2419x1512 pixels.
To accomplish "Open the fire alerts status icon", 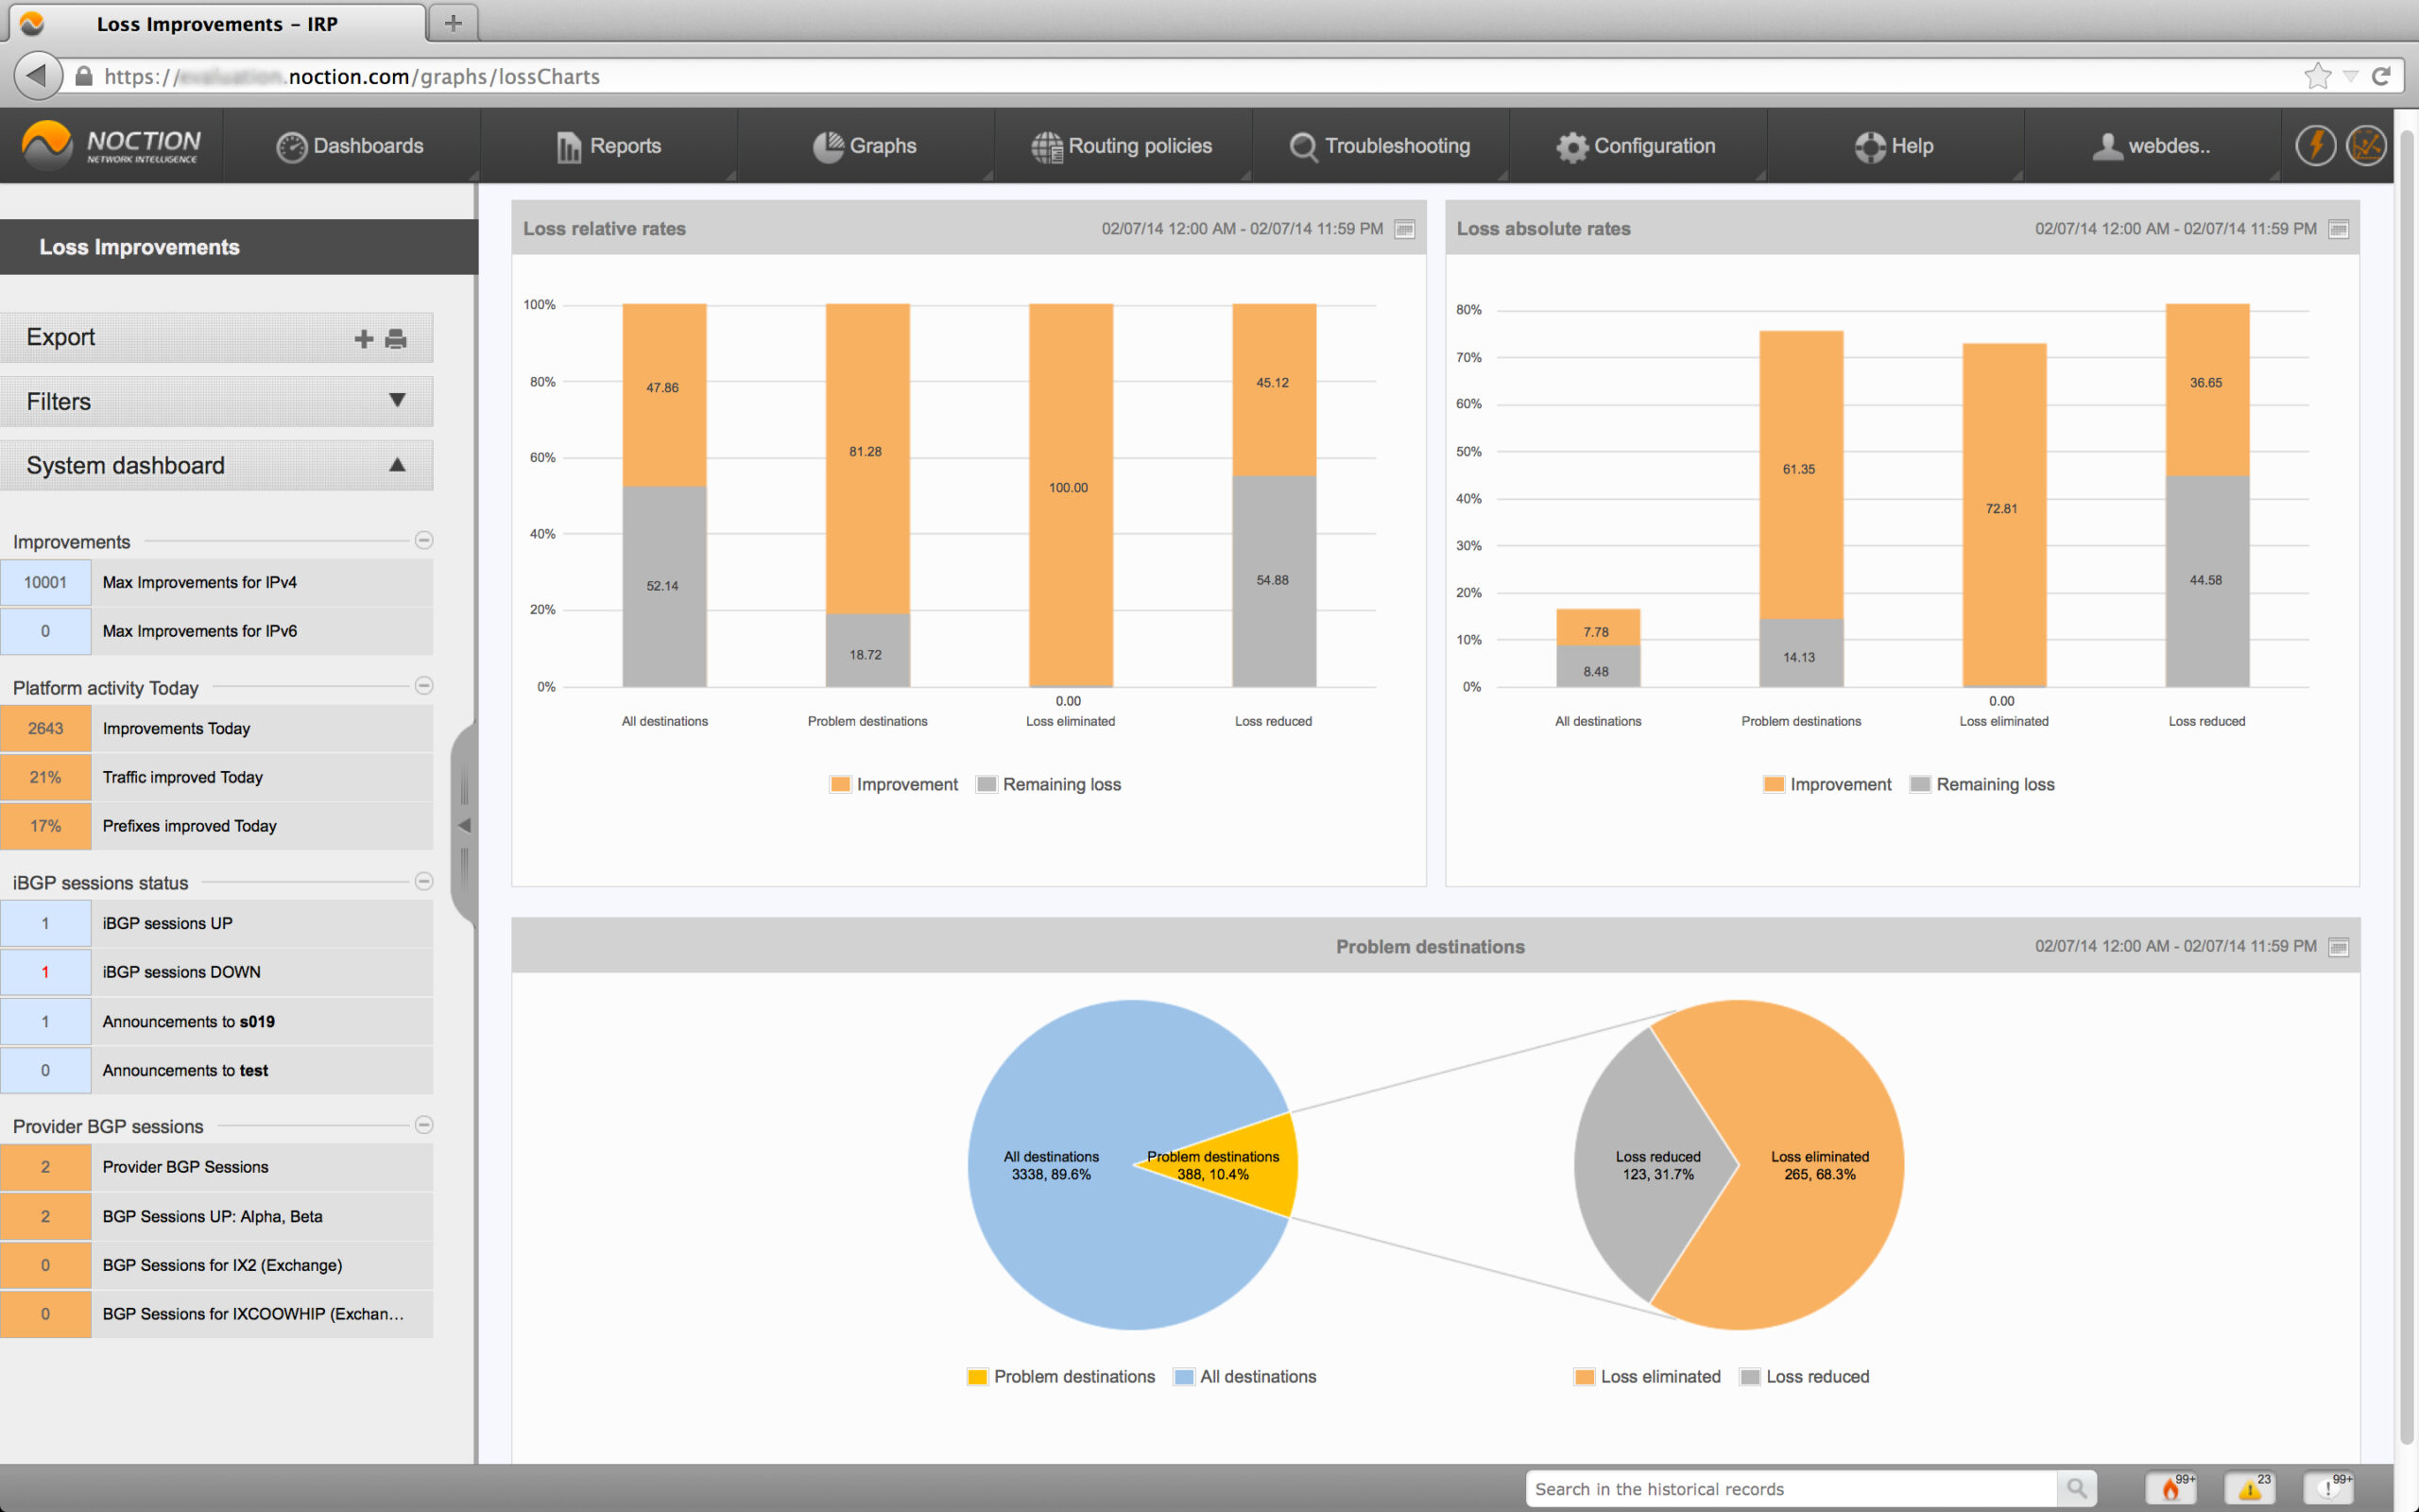I will 2171,1488.
